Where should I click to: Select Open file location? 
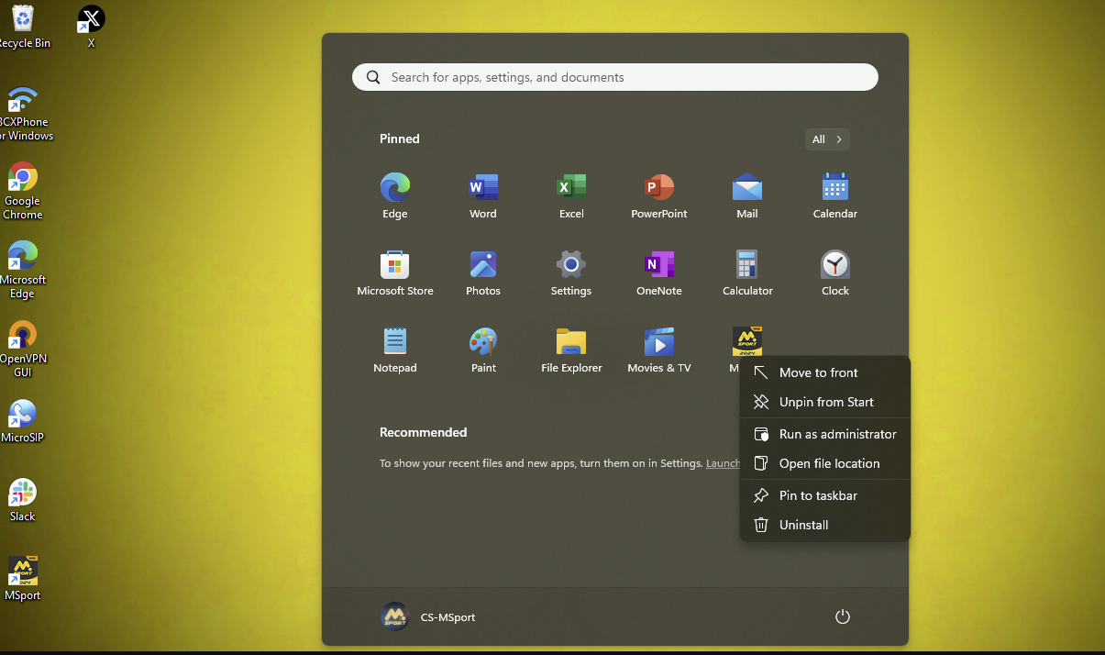click(825, 463)
